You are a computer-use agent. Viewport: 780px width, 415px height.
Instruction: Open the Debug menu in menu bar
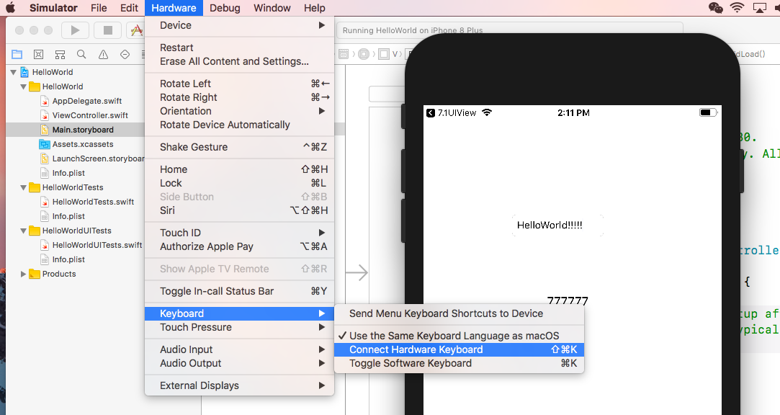[225, 8]
